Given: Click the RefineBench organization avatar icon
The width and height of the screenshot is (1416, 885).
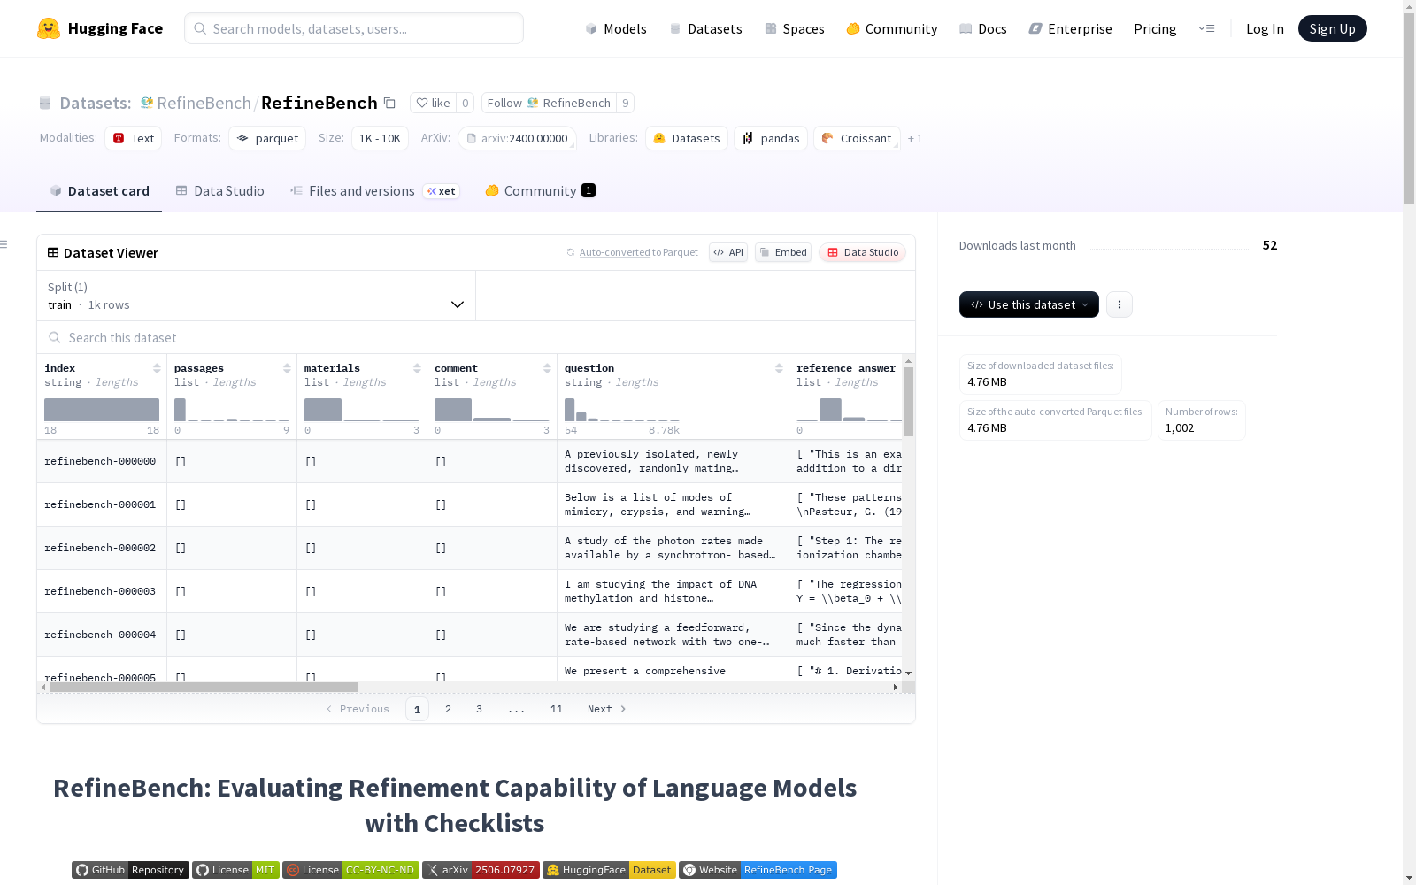Looking at the screenshot, I should (x=147, y=103).
